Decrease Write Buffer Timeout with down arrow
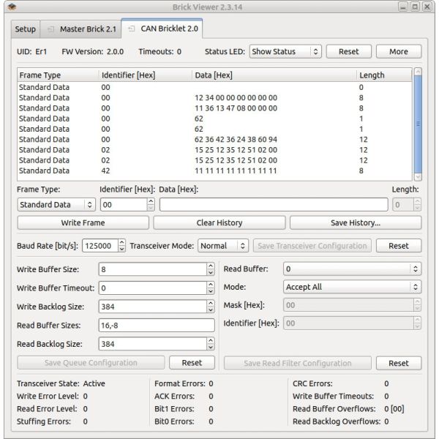Viewport: 439px width, 439px height. pos(211,291)
